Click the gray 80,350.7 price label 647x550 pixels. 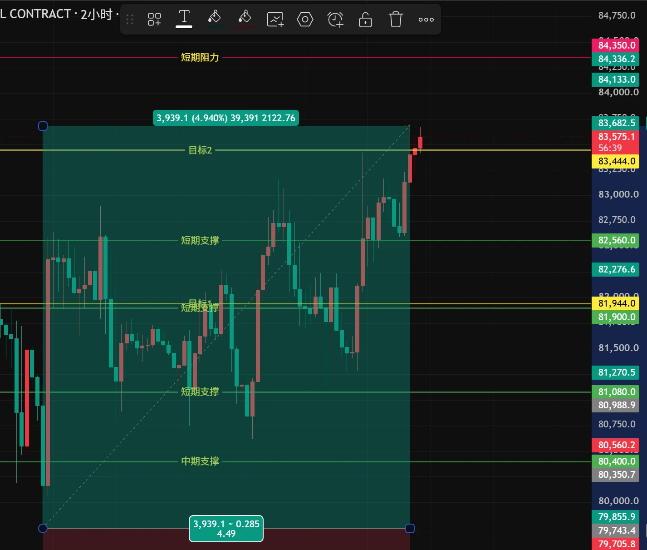pyautogui.click(x=616, y=475)
